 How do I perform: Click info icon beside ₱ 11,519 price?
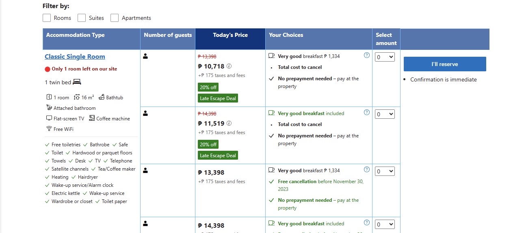(229, 123)
